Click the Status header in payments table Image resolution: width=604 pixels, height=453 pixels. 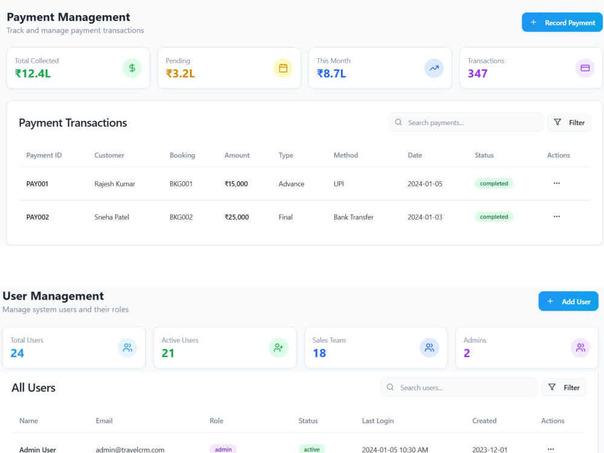tap(484, 155)
